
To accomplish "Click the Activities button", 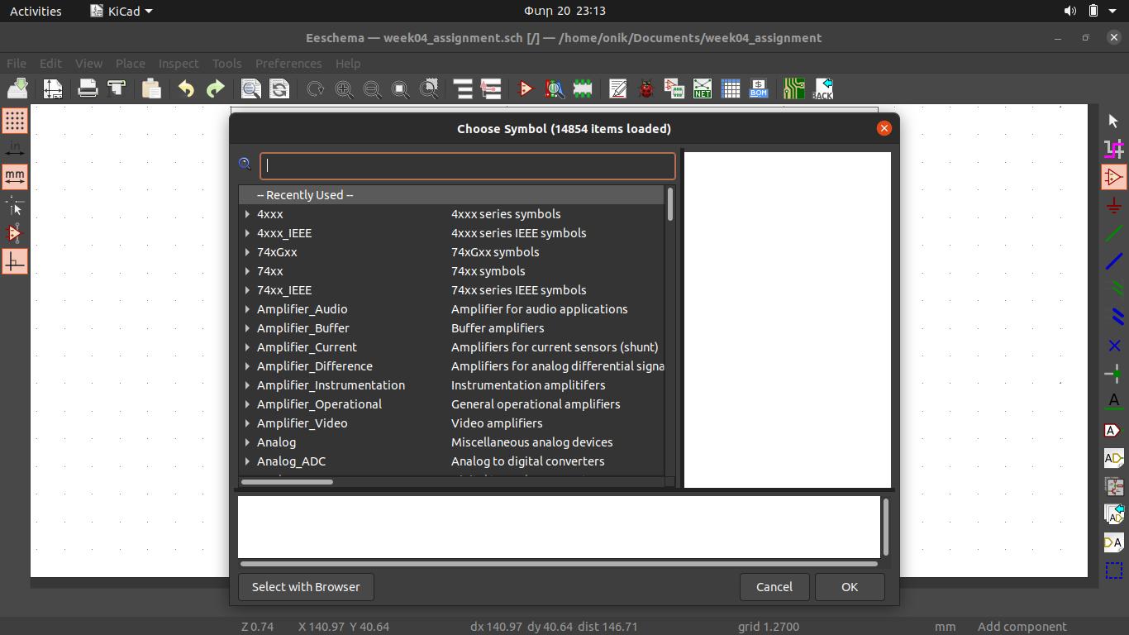I will coord(36,11).
